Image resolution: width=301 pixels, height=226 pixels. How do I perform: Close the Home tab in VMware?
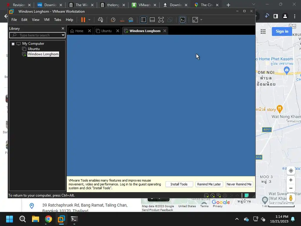[89, 31]
